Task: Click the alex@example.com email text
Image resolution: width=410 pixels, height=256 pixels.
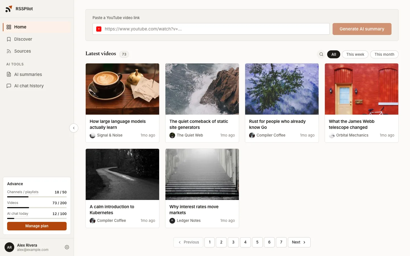Action: click(x=33, y=250)
